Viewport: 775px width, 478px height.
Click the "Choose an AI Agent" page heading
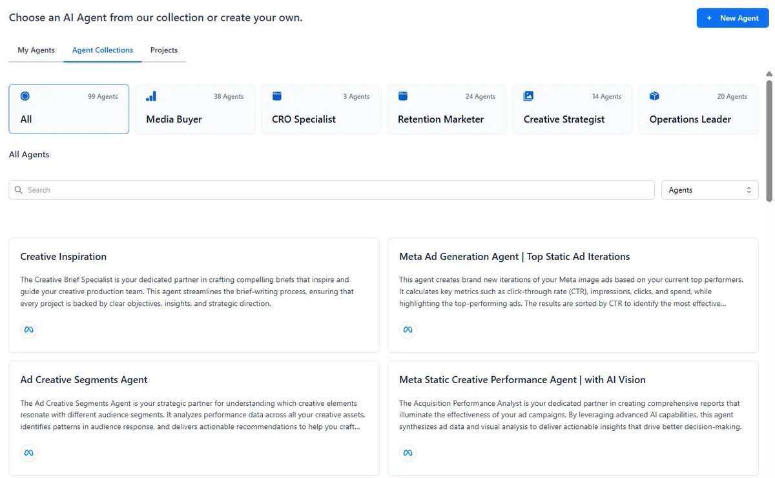pos(156,17)
